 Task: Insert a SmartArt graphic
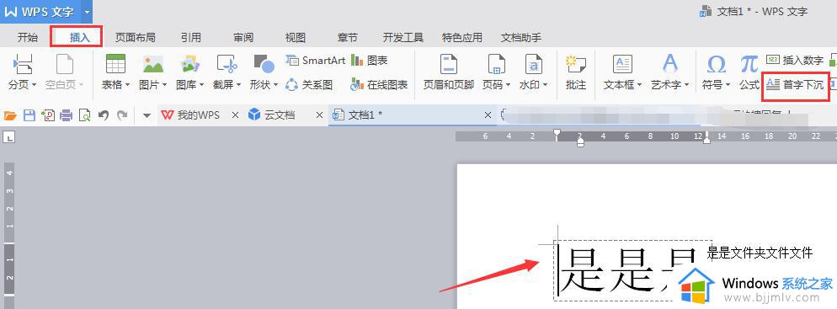point(316,61)
